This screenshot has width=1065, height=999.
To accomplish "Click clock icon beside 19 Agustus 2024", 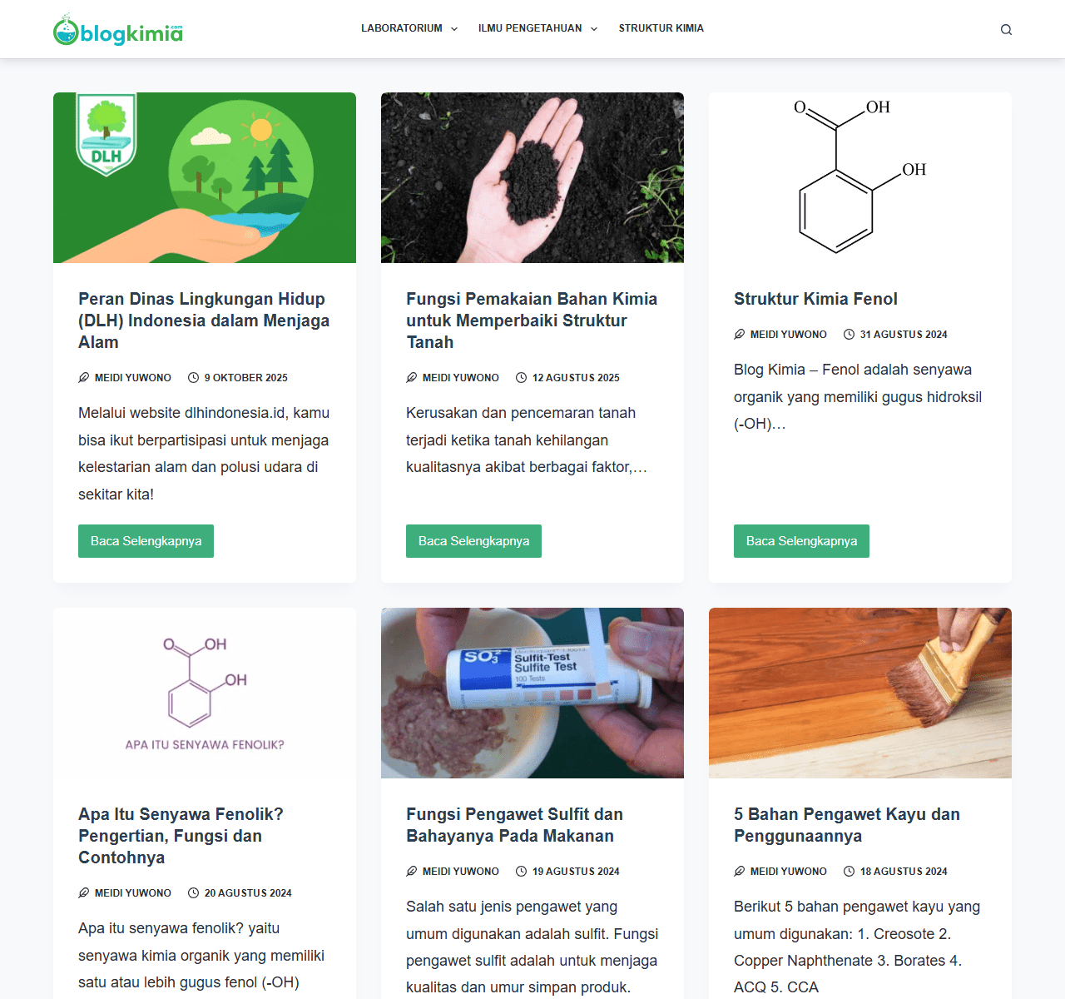I will click(521, 872).
